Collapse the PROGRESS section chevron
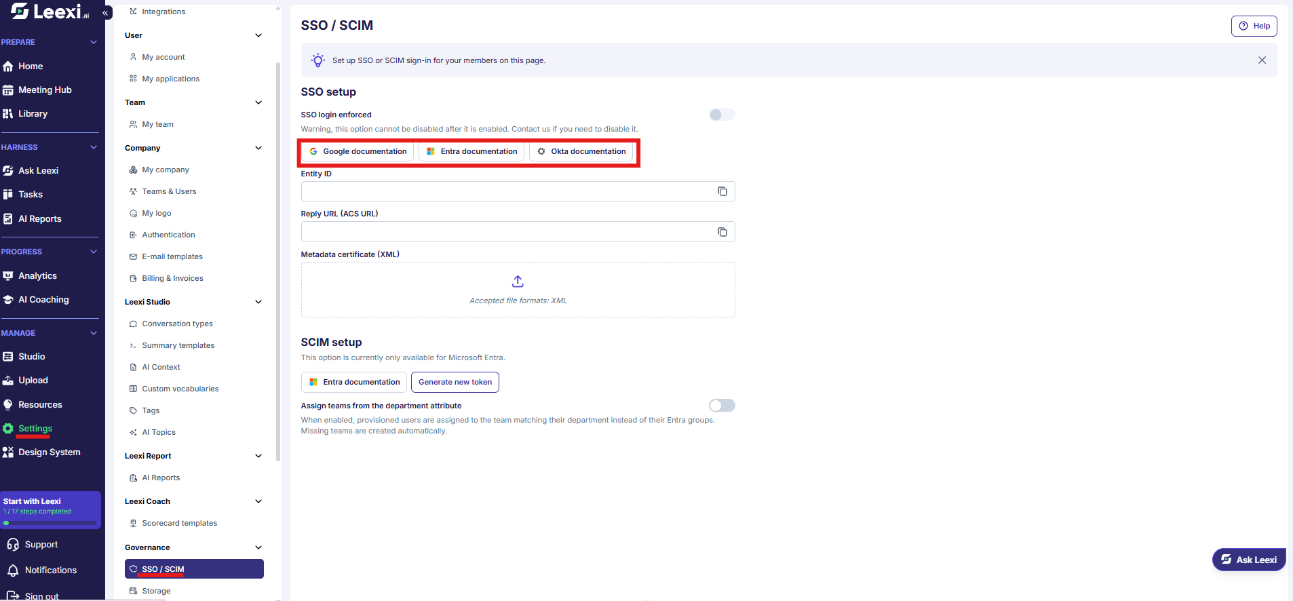 (x=94, y=252)
